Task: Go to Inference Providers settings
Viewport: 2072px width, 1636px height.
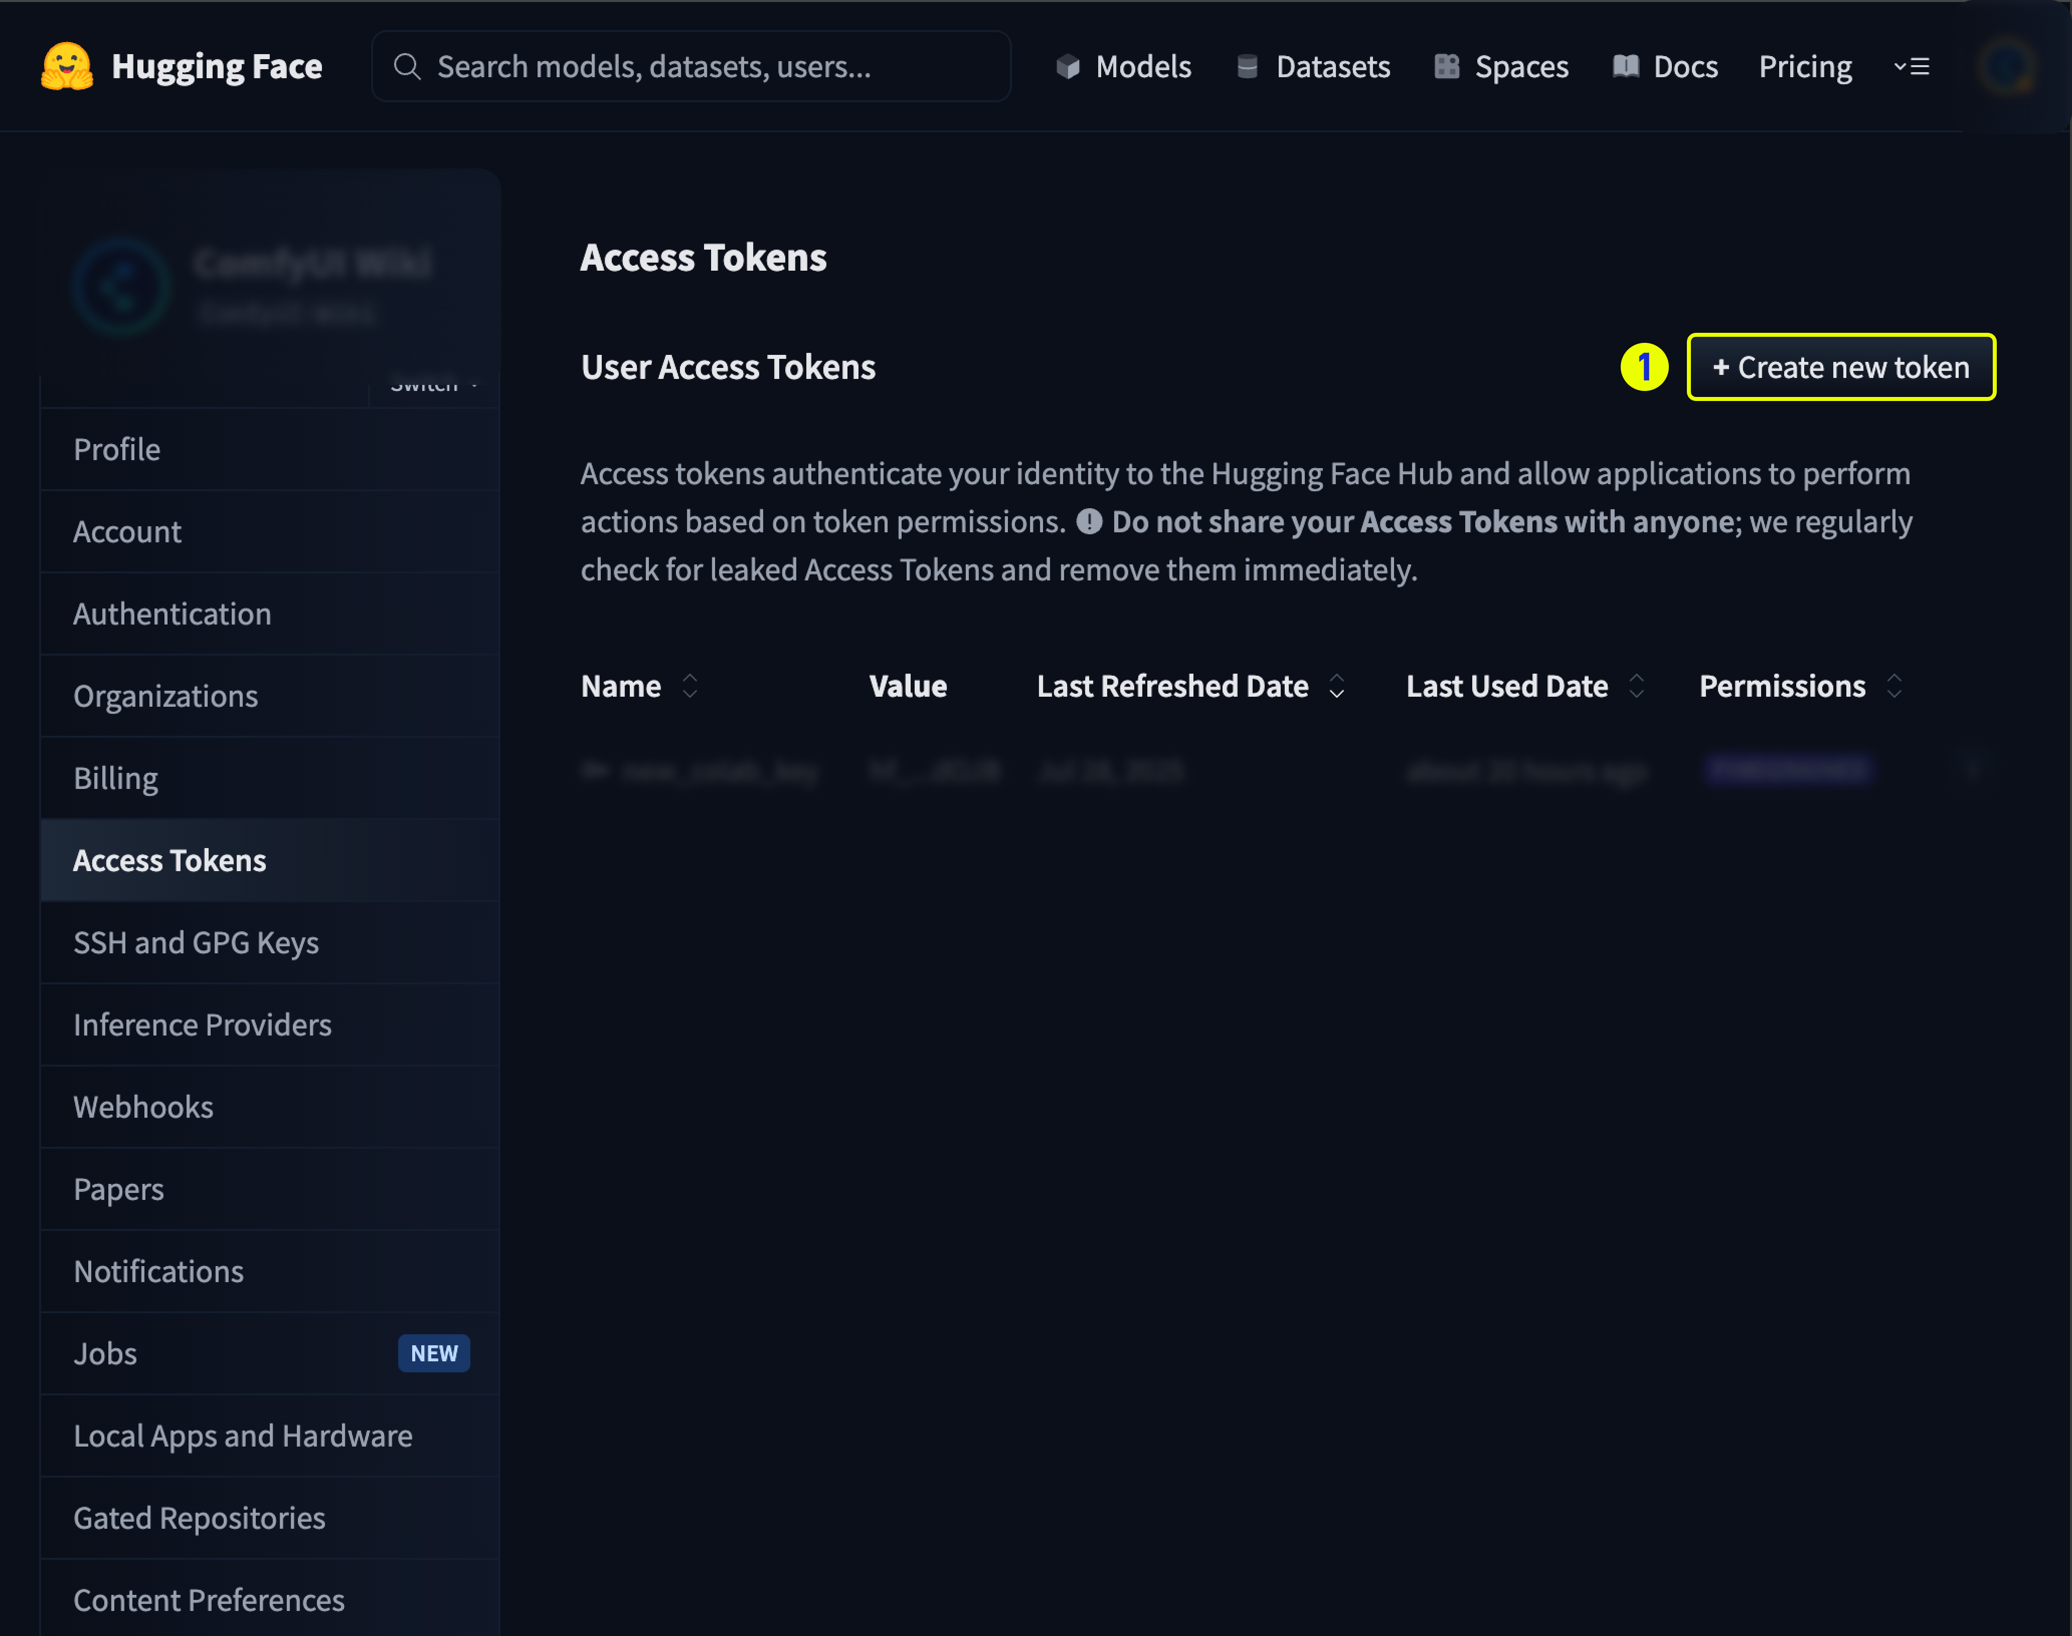Action: point(202,1025)
